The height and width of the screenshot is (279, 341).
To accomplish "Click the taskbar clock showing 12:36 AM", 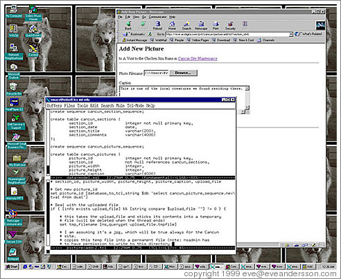I will click(328, 267).
